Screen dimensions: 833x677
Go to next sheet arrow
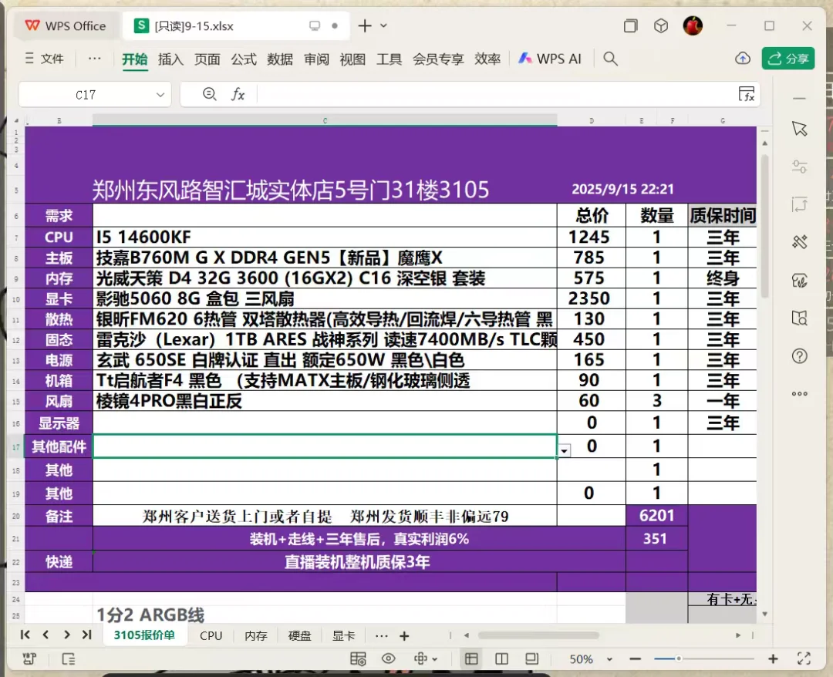[66, 635]
